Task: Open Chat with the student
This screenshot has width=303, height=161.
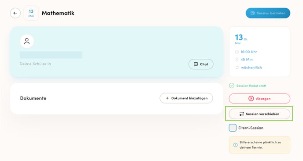Action: pos(201,64)
